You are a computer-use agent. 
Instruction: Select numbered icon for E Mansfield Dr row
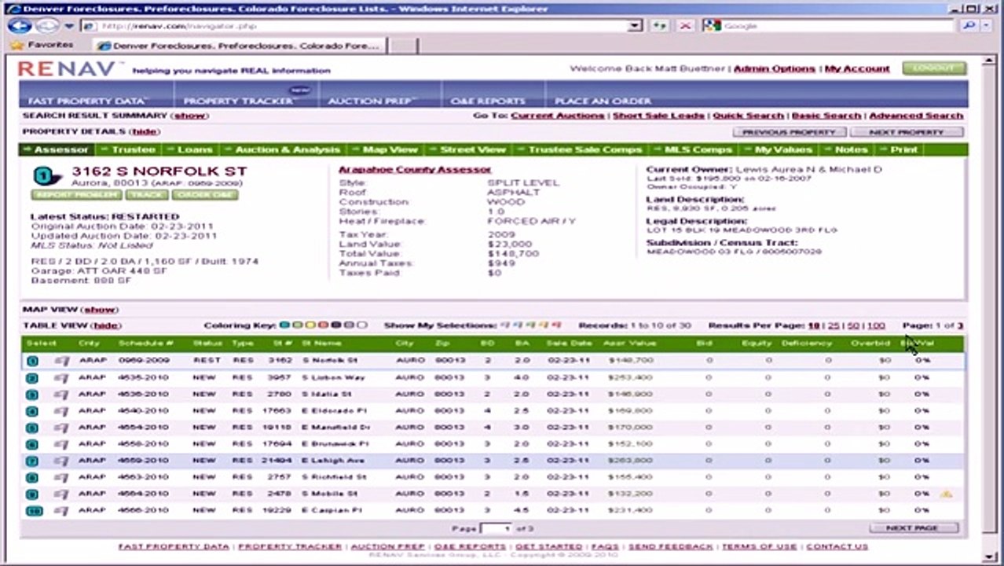coord(32,428)
